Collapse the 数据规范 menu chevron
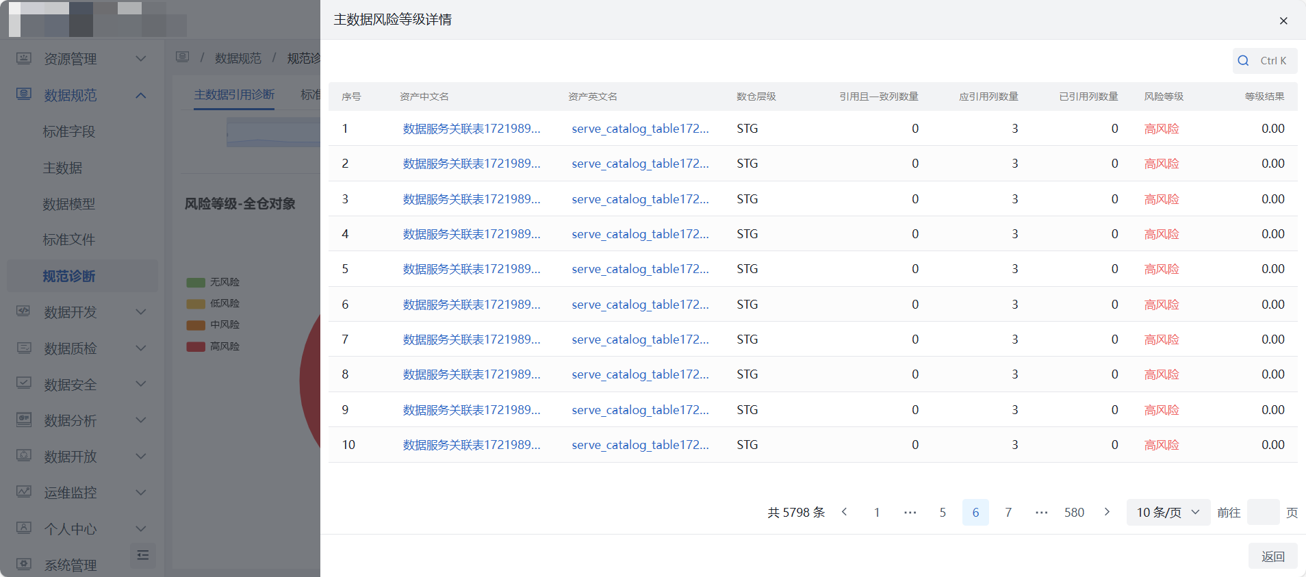1306x577 pixels. pyautogui.click(x=141, y=95)
